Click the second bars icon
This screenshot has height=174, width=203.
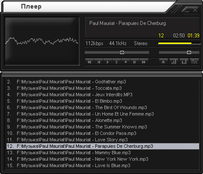184,62
